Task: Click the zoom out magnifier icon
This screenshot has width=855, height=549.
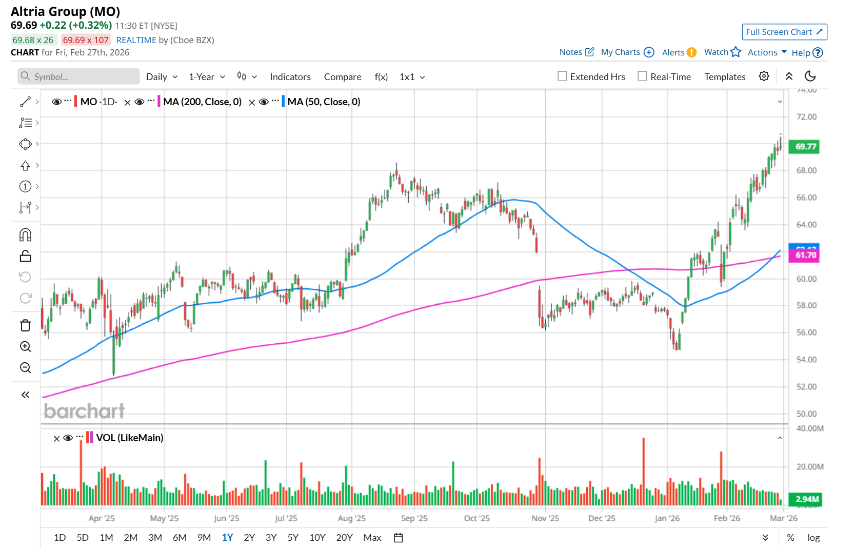Action: (25, 368)
